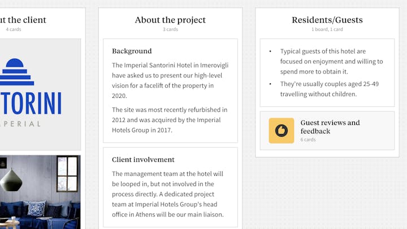407x229 pixels.
Task: Select the "Residents/Guests" column heading
Action: pyautogui.click(x=327, y=20)
